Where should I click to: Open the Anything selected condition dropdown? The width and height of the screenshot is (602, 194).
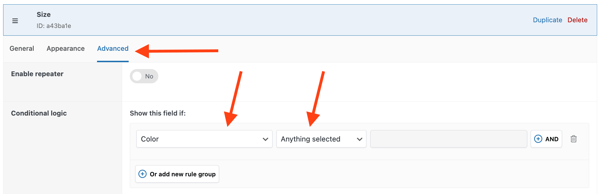pos(321,139)
